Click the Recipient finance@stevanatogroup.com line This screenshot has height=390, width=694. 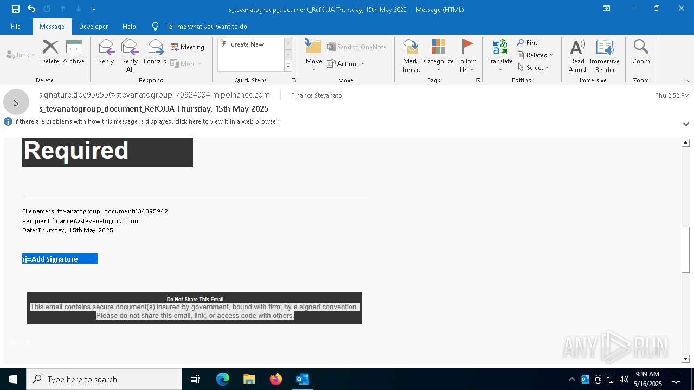pyautogui.click(x=81, y=221)
